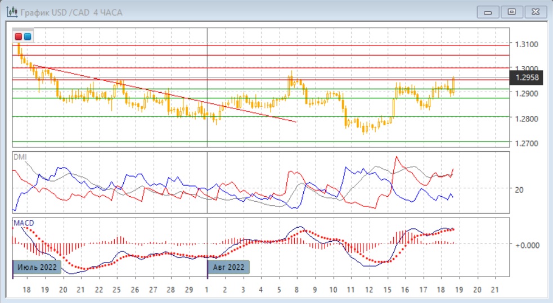Click the red square icon on the chart

pos(19,37)
